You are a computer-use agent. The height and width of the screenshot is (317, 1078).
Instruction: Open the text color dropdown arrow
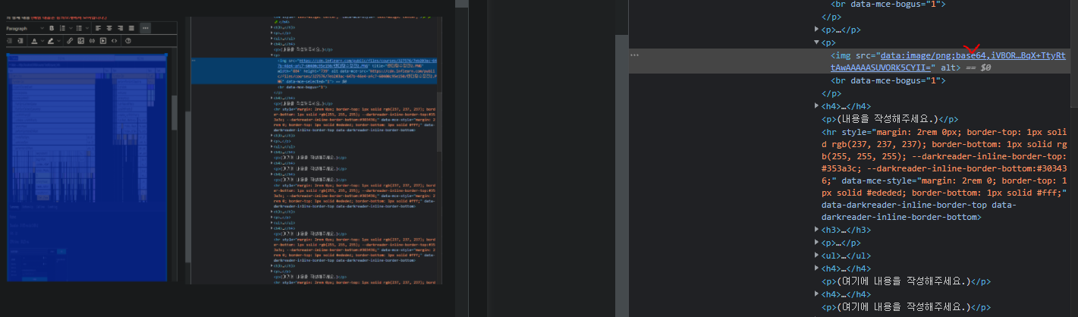point(42,41)
